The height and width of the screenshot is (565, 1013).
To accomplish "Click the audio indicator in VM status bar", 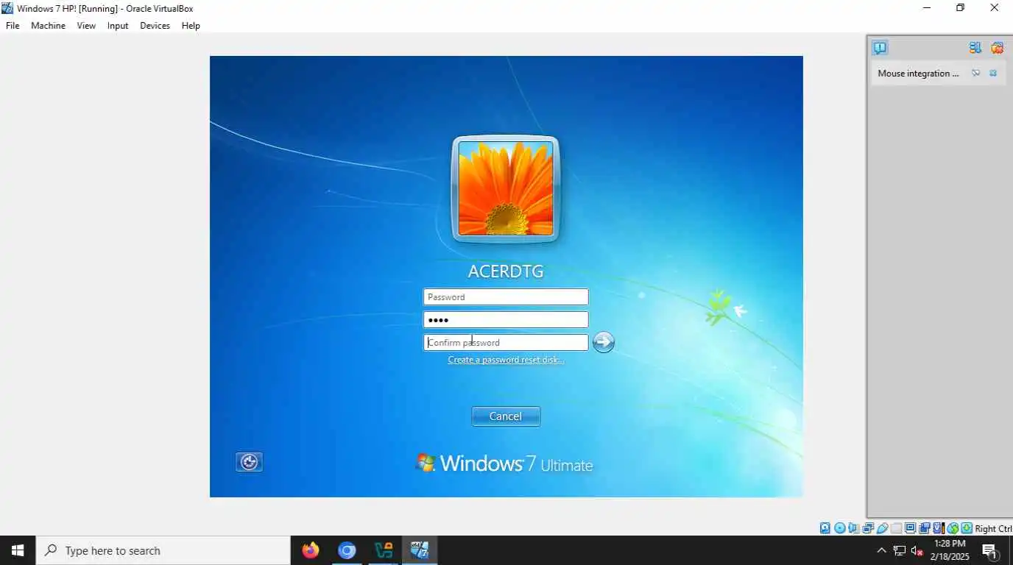I will (x=854, y=528).
